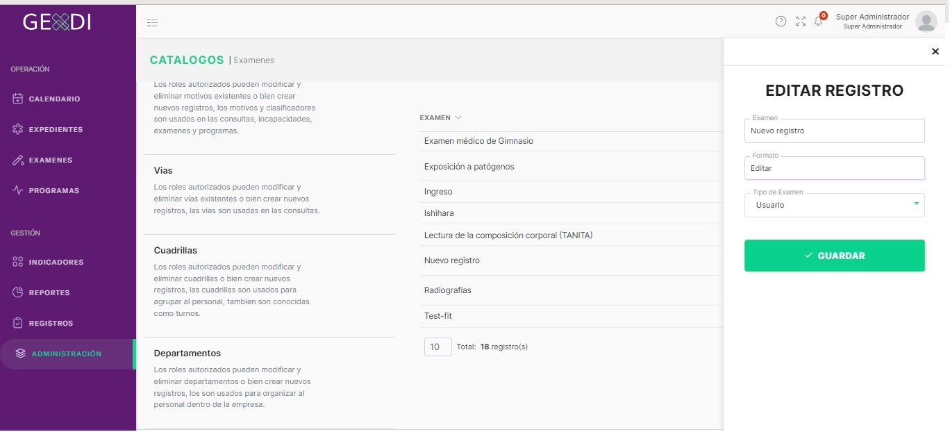Close the Editar Registro panel
Viewport: 950px width, 432px height.
click(x=935, y=51)
